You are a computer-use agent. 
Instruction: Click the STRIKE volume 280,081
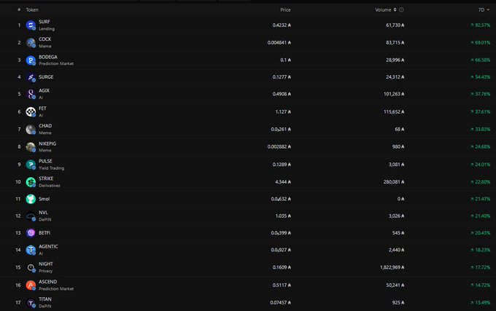[394, 182]
